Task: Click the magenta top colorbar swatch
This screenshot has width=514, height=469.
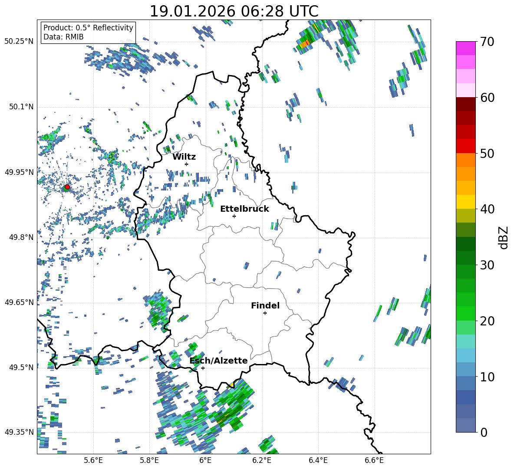Action: pyautogui.click(x=465, y=48)
